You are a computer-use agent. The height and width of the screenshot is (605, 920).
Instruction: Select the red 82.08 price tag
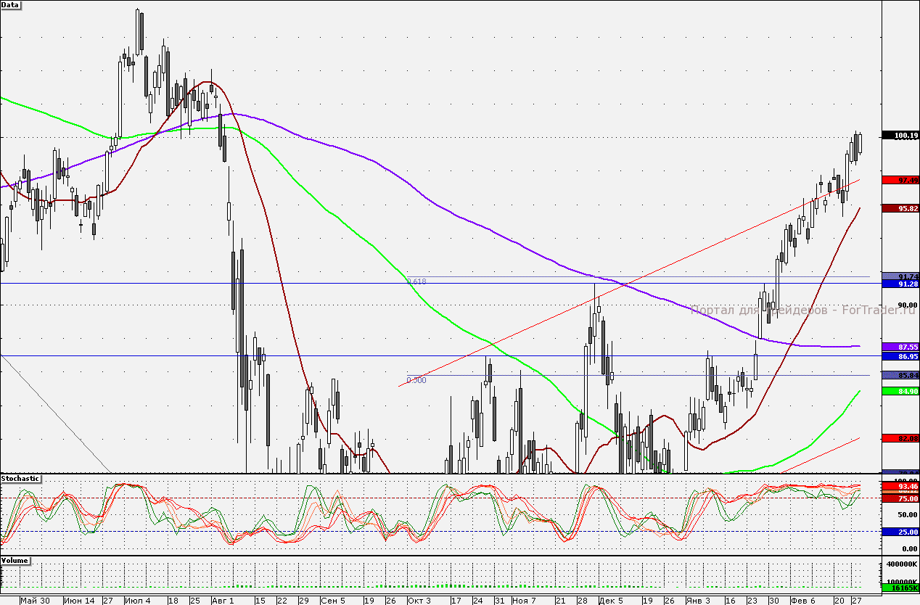click(900, 438)
